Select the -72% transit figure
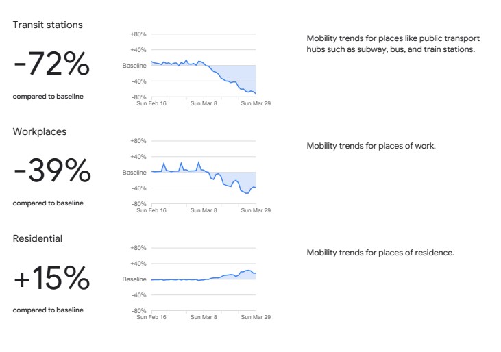The height and width of the screenshot is (352, 501). 51,64
